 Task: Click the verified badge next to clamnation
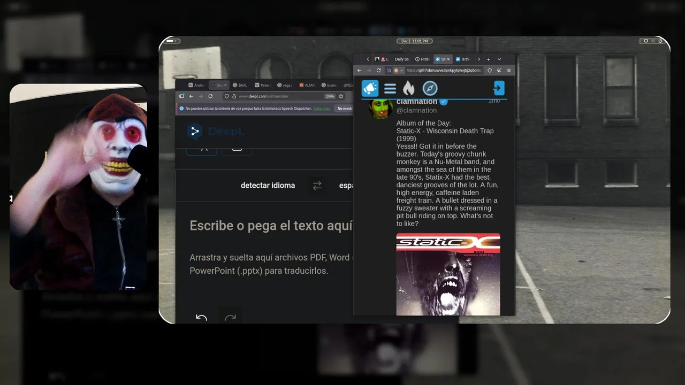coord(444,102)
